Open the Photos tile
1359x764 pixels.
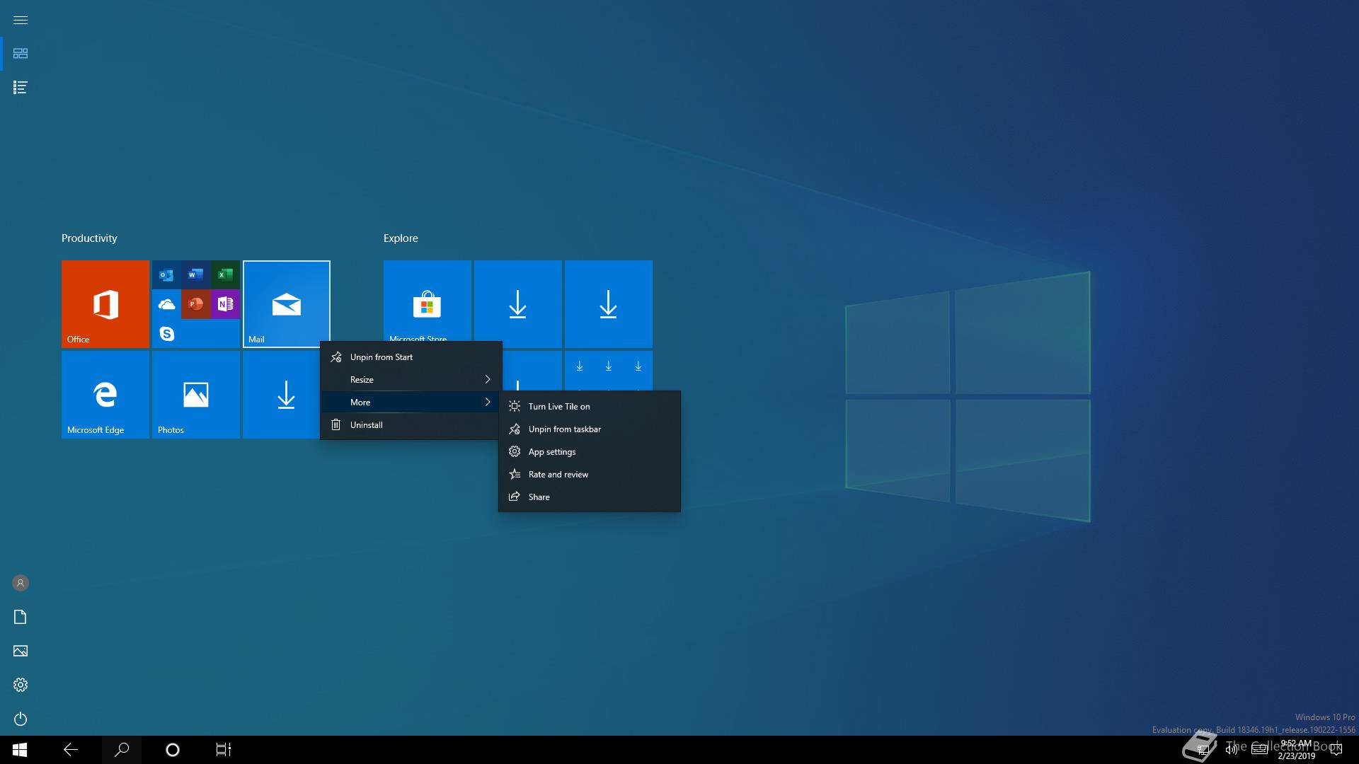pos(196,395)
